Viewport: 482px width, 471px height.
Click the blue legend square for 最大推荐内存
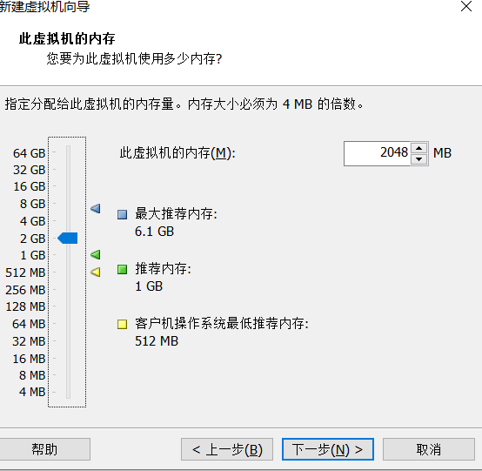click(x=123, y=214)
